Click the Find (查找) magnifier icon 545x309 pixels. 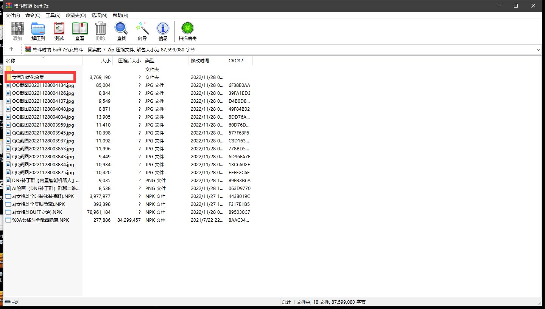(x=121, y=31)
